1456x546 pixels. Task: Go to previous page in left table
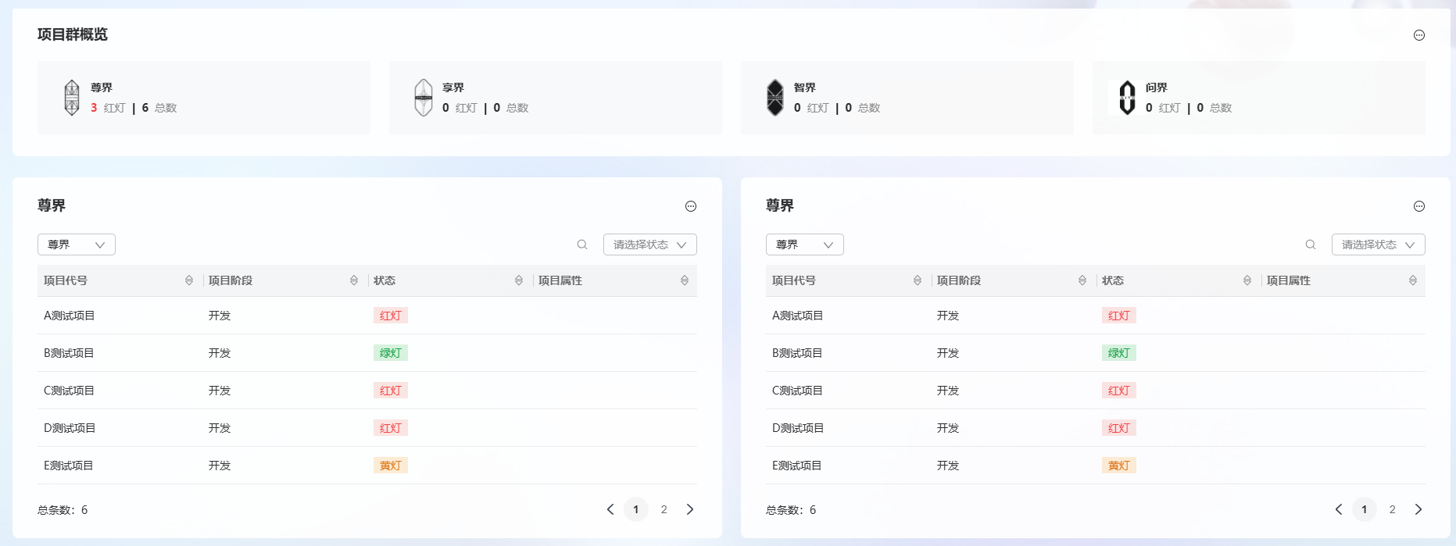click(x=610, y=509)
